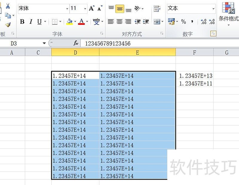Click the increase indent icon
The height and width of the screenshot is (185, 239).
coord(146,21)
